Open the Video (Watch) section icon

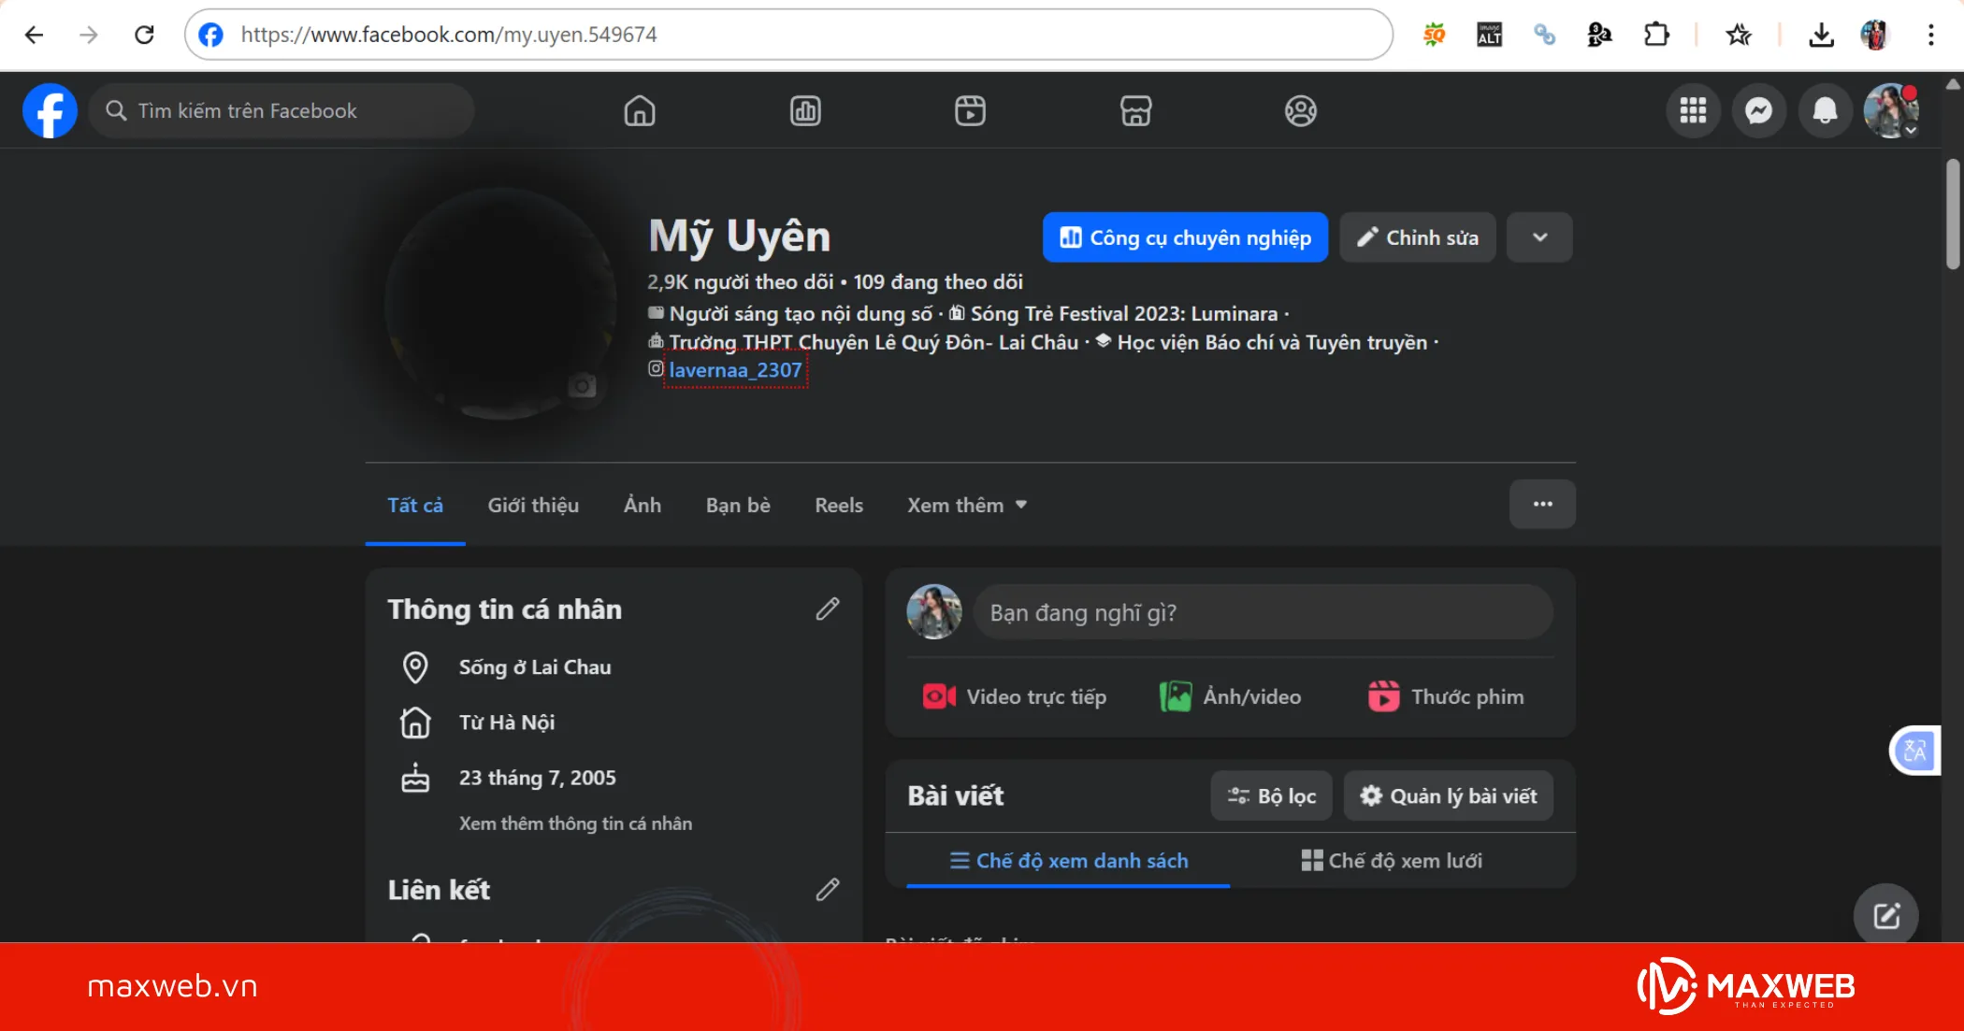point(971,110)
